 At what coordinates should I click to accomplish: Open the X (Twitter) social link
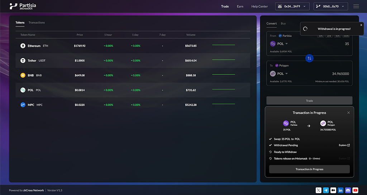[318, 190]
